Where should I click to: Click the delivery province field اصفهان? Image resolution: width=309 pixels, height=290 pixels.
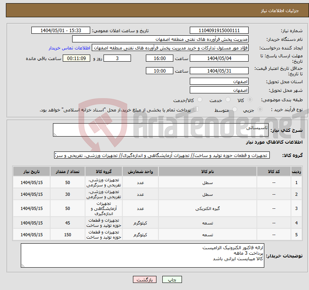click(x=219, y=81)
